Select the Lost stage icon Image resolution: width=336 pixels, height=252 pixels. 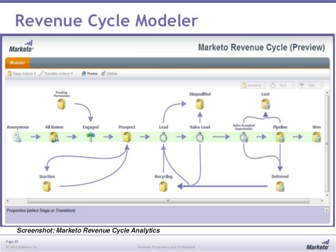(266, 104)
